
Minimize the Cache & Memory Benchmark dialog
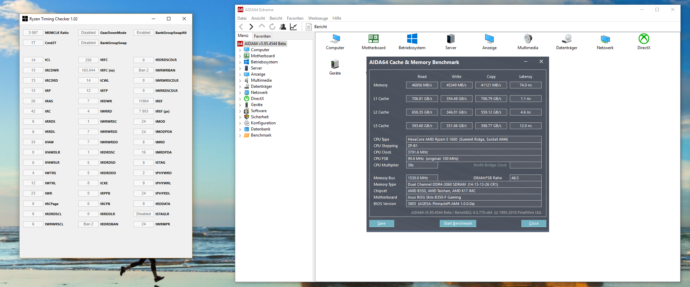pyautogui.click(x=526, y=62)
